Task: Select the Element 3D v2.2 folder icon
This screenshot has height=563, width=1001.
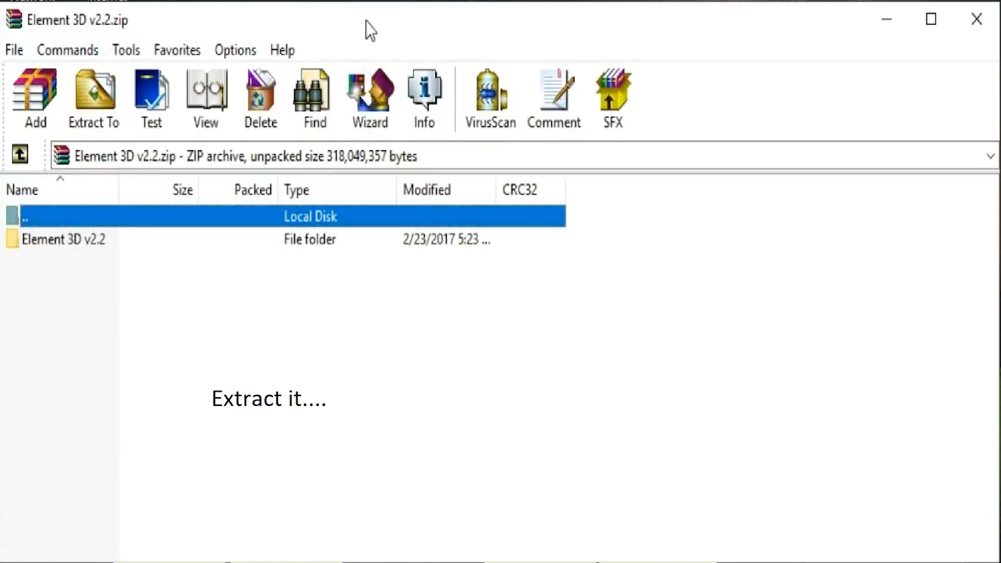Action: click(x=12, y=239)
